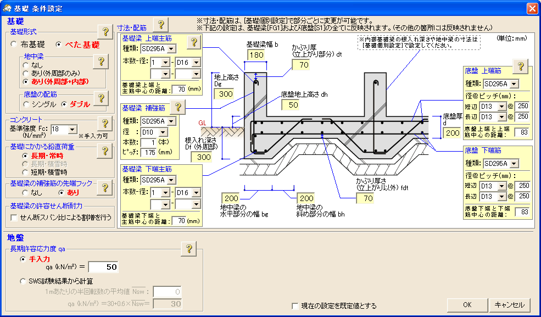Open help for コンクリート section
This screenshot has height=317, width=541.
(x=105, y=124)
